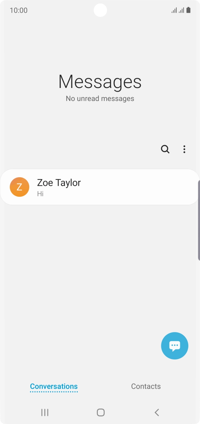This screenshot has width=200, height=424.
Task: Select the Conversations tab
Action: tap(54, 386)
